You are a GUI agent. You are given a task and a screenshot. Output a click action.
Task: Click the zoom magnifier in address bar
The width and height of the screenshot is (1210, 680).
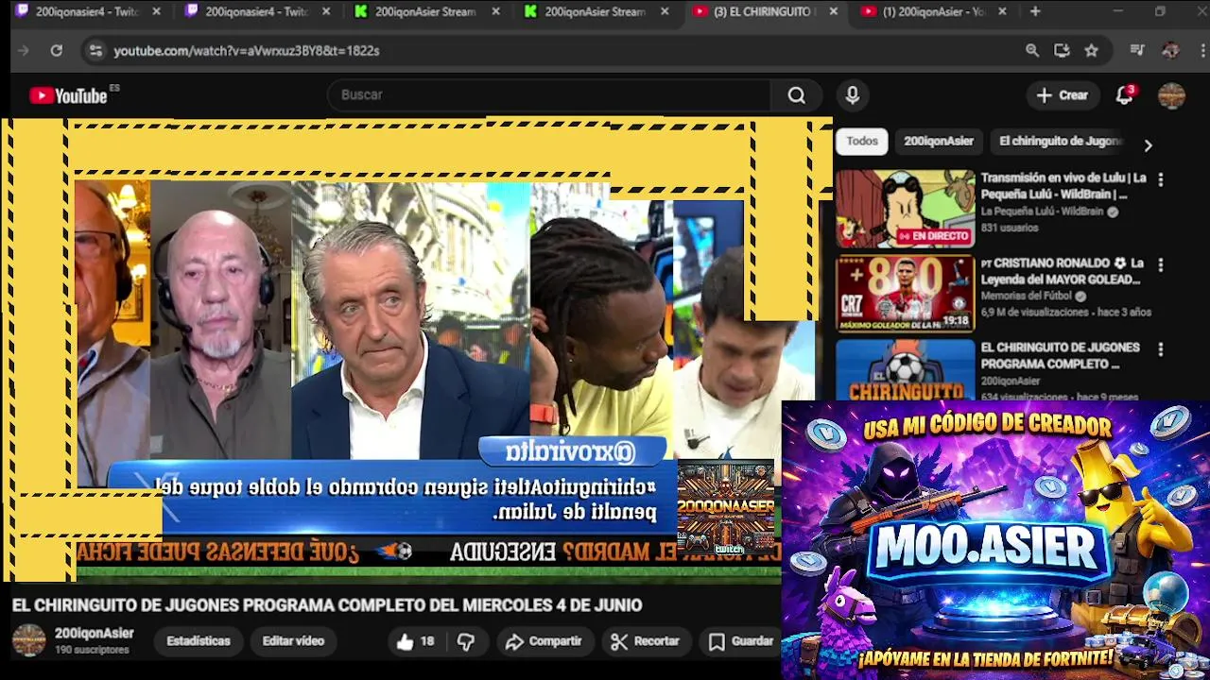coord(1032,50)
